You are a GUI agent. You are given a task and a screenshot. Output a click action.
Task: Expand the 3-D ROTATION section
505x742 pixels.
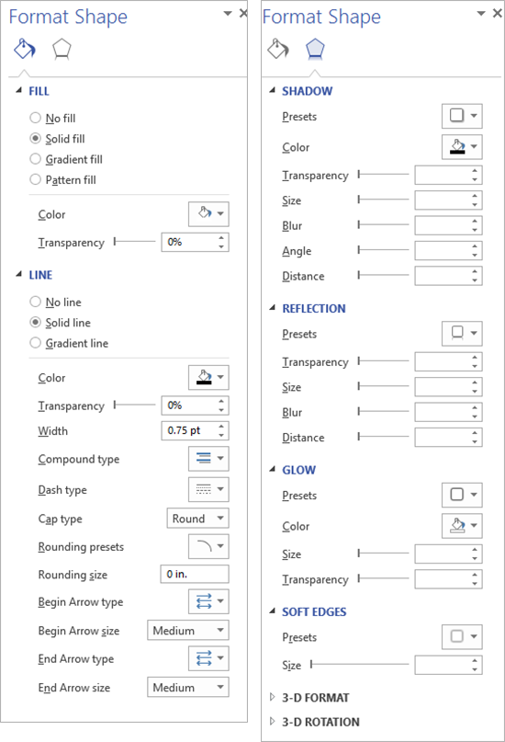[x=272, y=721]
